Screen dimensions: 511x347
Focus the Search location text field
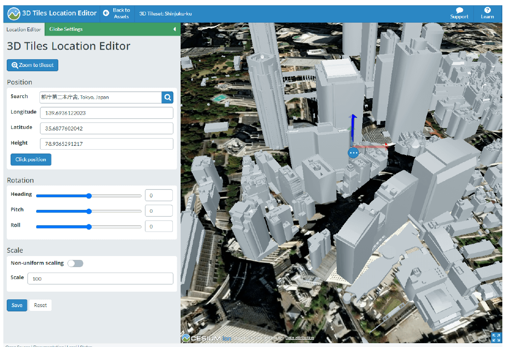point(101,97)
